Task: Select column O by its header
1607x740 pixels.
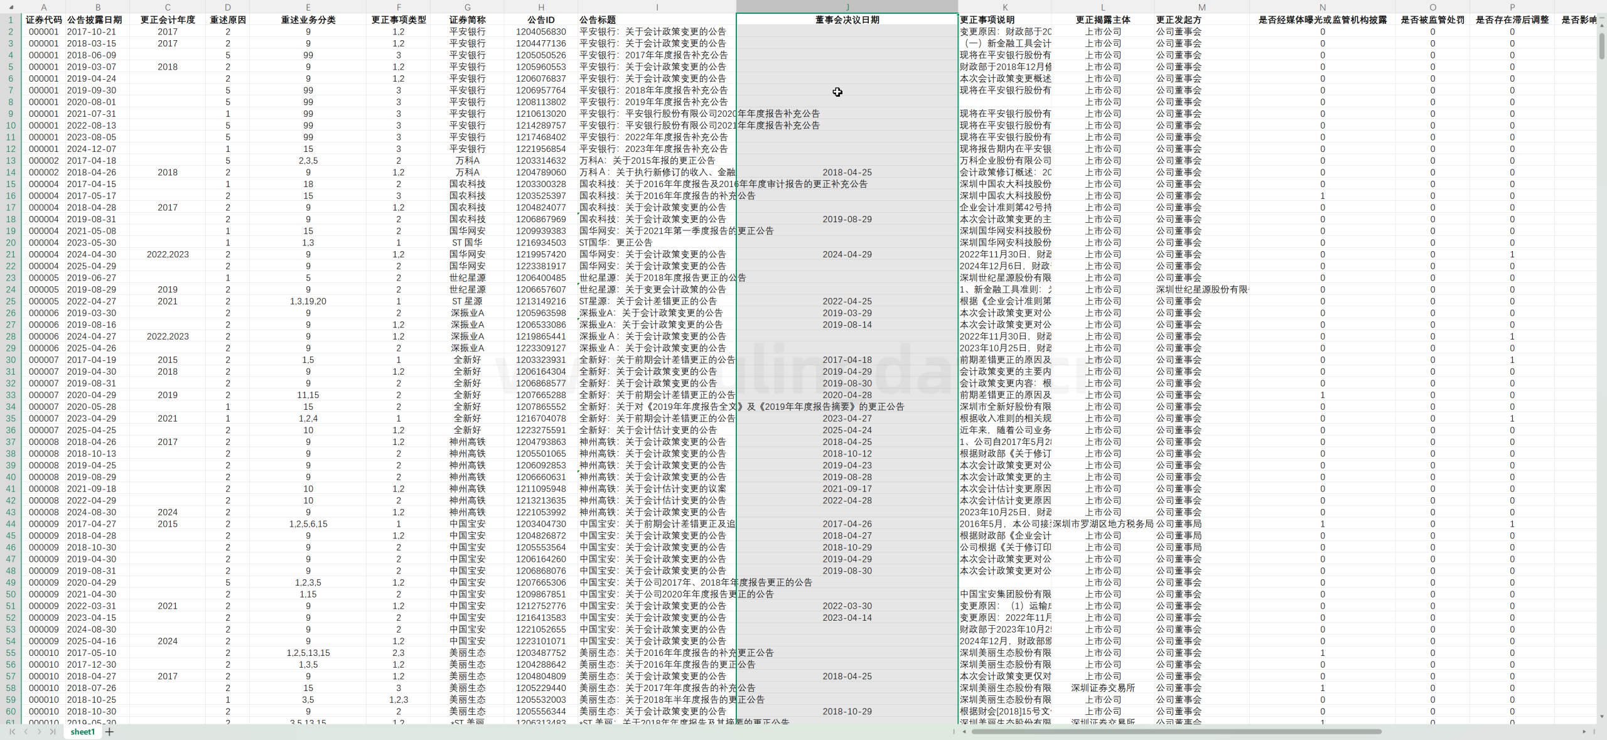Action: [x=1432, y=7]
